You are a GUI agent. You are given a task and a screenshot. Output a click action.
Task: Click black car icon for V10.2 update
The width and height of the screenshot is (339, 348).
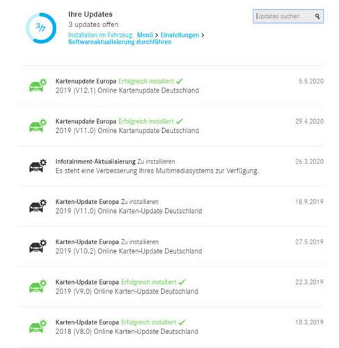(38, 246)
